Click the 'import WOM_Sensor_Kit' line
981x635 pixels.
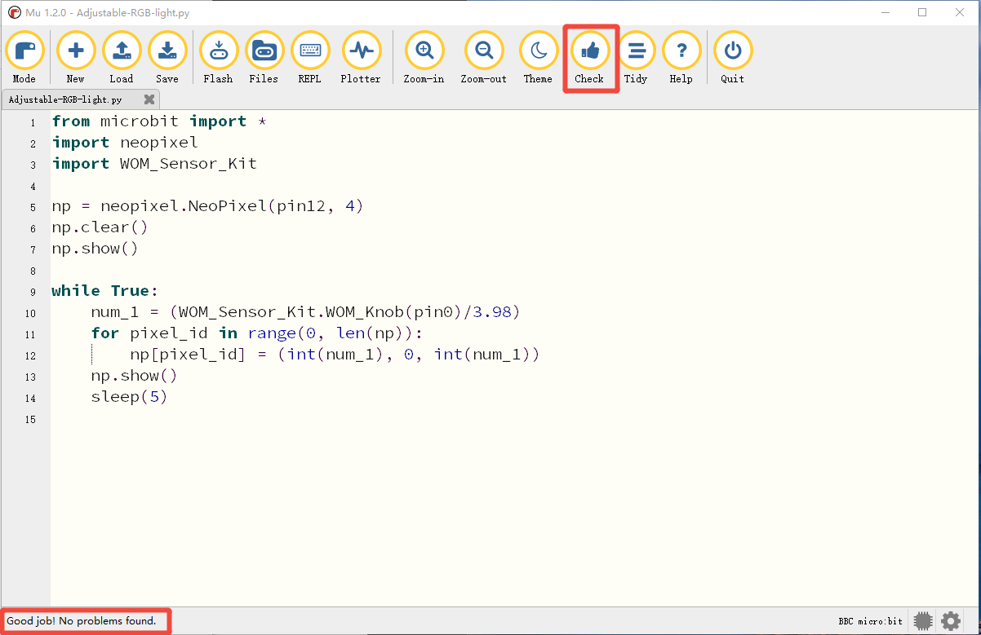tap(154, 164)
